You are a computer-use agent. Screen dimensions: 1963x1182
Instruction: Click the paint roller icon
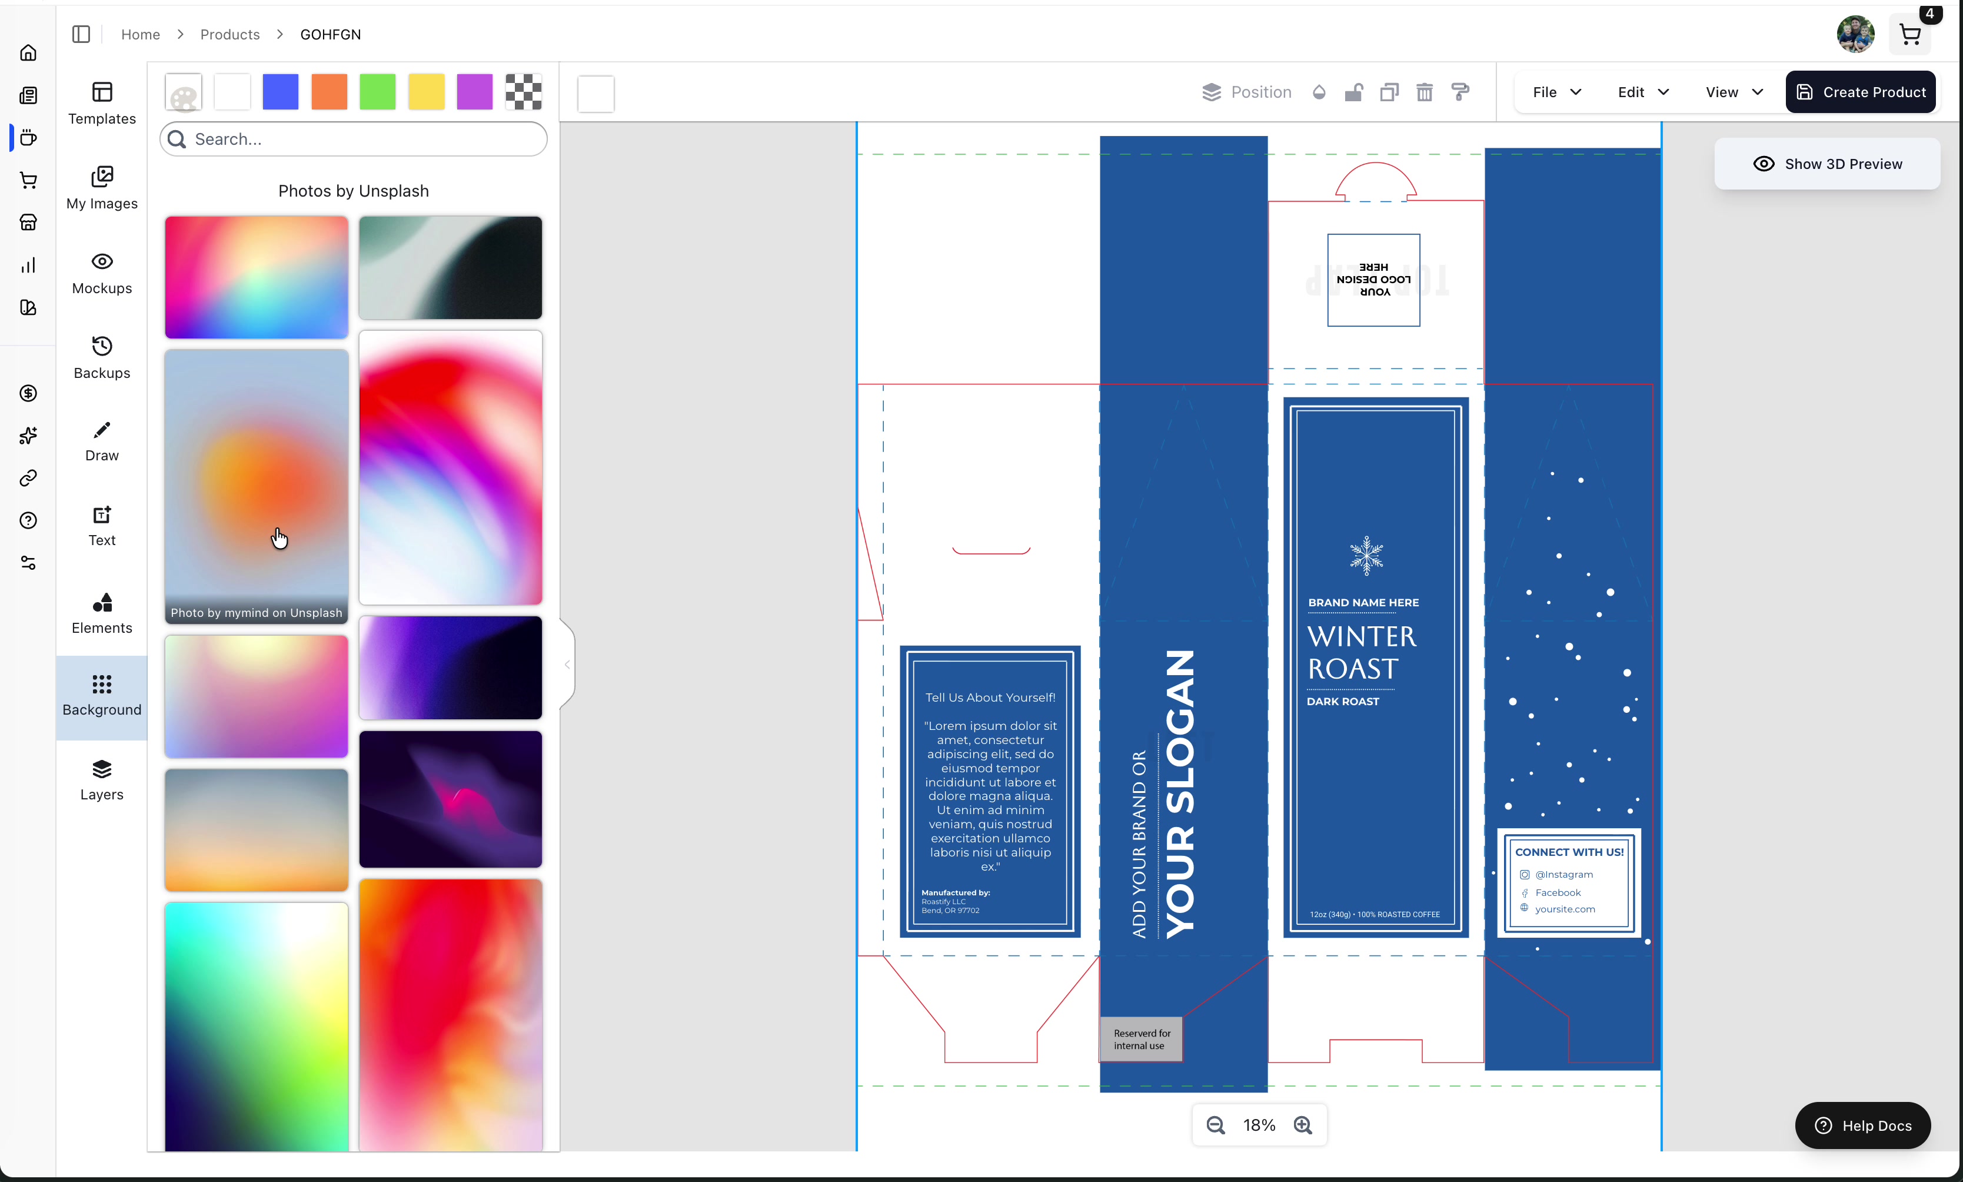pyautogui.click(x=1460, y=92)
